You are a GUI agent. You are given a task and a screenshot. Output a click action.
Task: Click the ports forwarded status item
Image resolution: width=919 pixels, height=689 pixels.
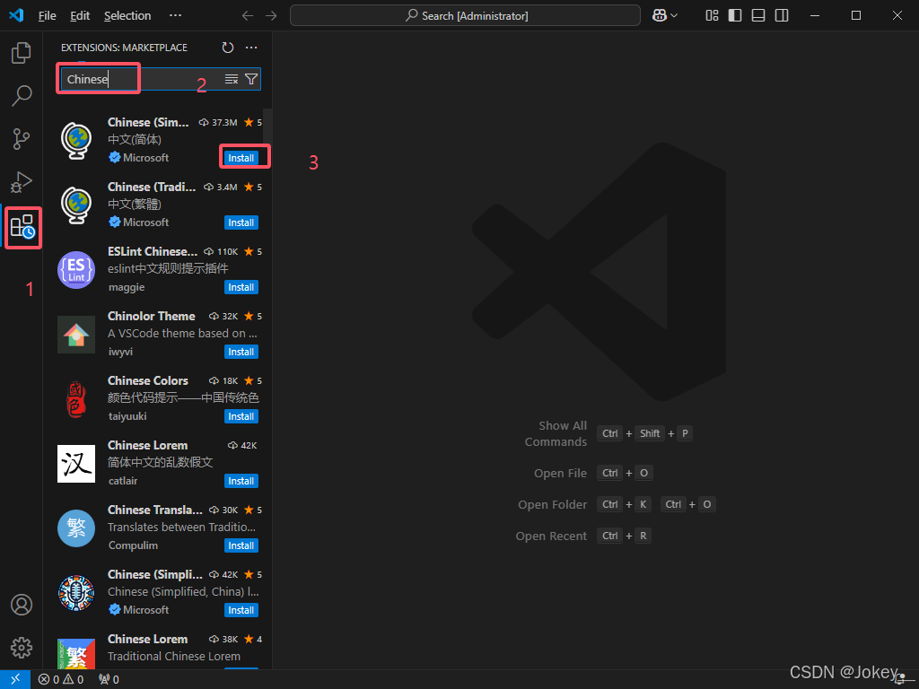click(109, 680)
